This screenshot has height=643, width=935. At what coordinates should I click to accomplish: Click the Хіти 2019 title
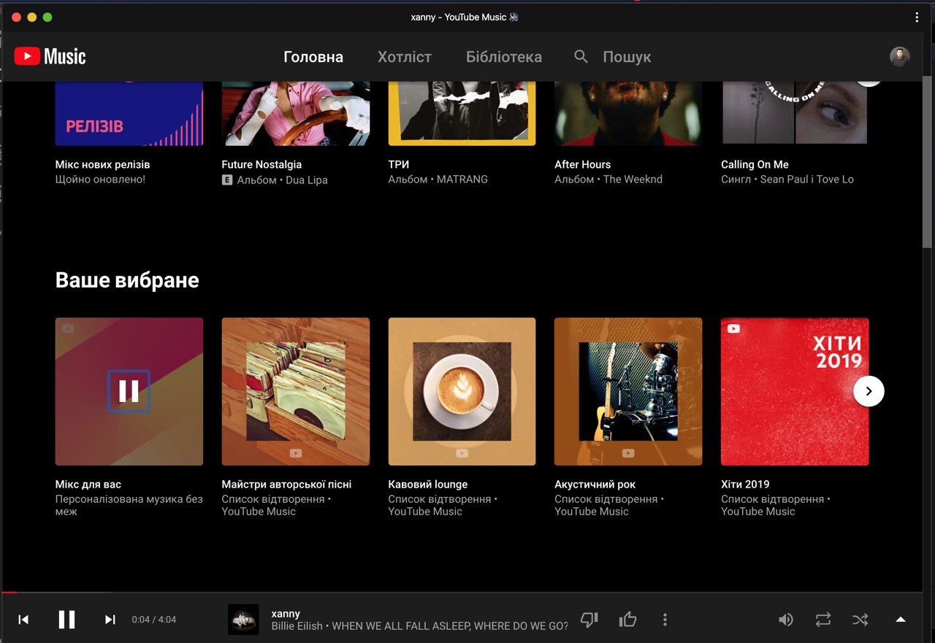(745, 484)
